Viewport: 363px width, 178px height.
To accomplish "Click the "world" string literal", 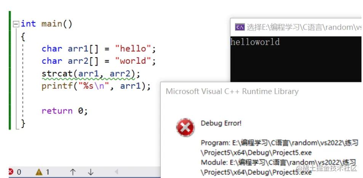I will (133, 61).
